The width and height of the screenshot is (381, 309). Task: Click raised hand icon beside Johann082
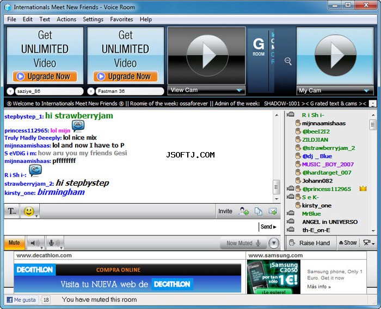coord(298,181)
